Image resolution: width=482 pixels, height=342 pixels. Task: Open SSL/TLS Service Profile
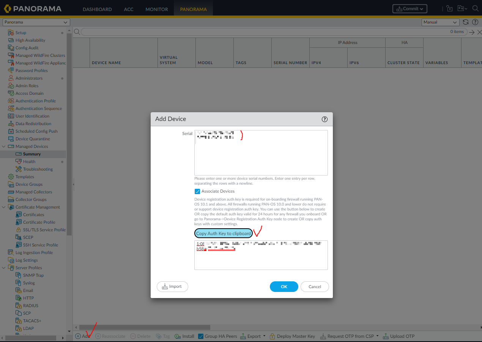coord(44,230)
